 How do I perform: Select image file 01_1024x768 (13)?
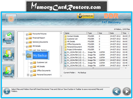point(96,60)
